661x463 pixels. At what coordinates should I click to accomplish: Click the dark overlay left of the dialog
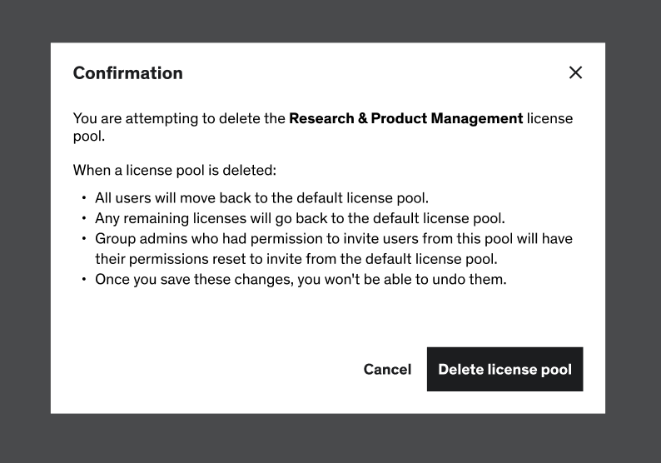(x=25, y=231)
